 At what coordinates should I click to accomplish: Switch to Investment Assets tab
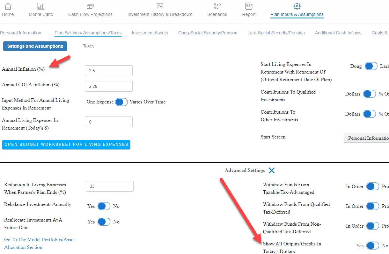tap(150, 33)
